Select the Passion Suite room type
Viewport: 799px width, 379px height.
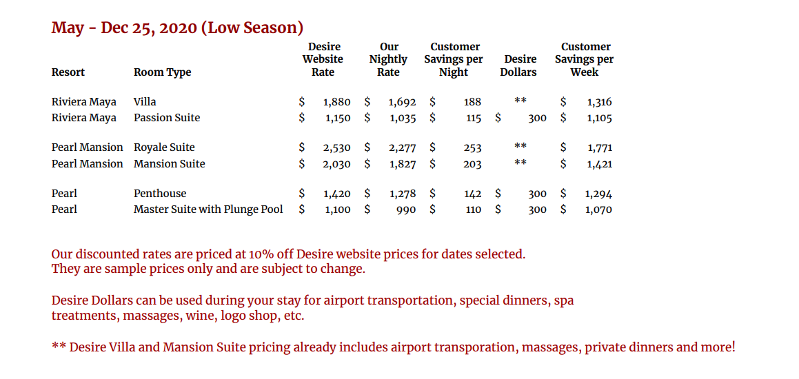click(x=167, y=119)
